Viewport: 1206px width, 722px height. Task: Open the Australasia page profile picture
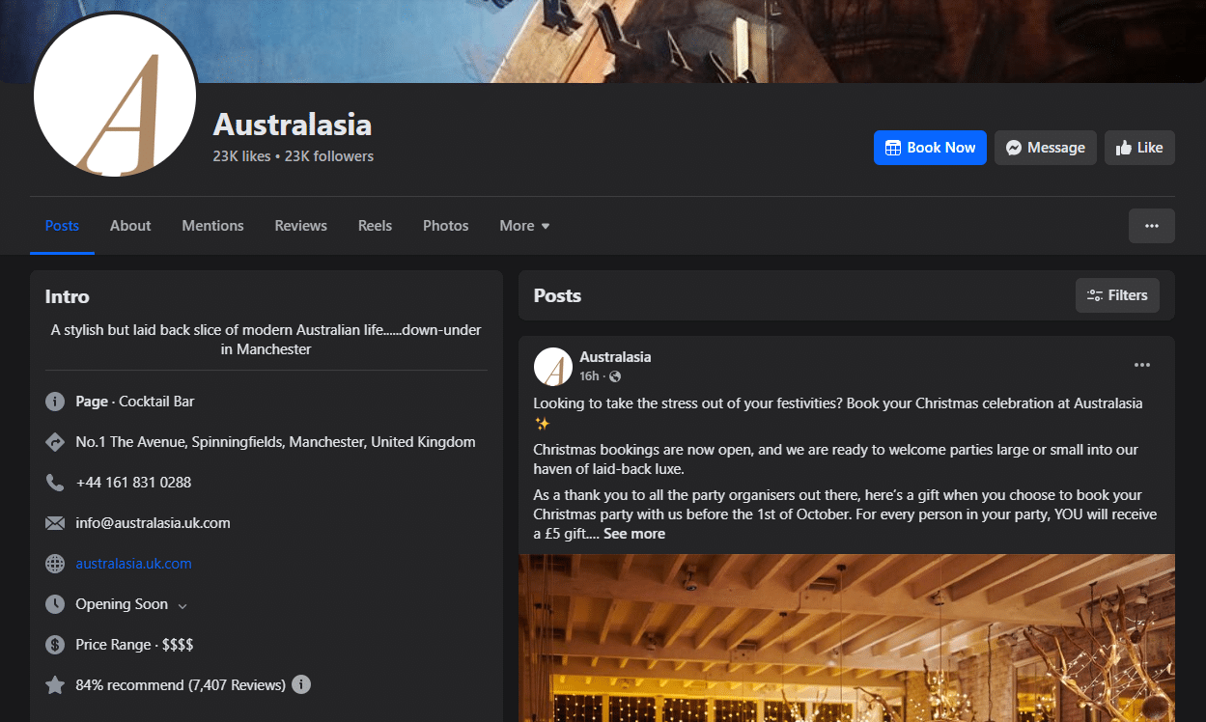[115, 96]
